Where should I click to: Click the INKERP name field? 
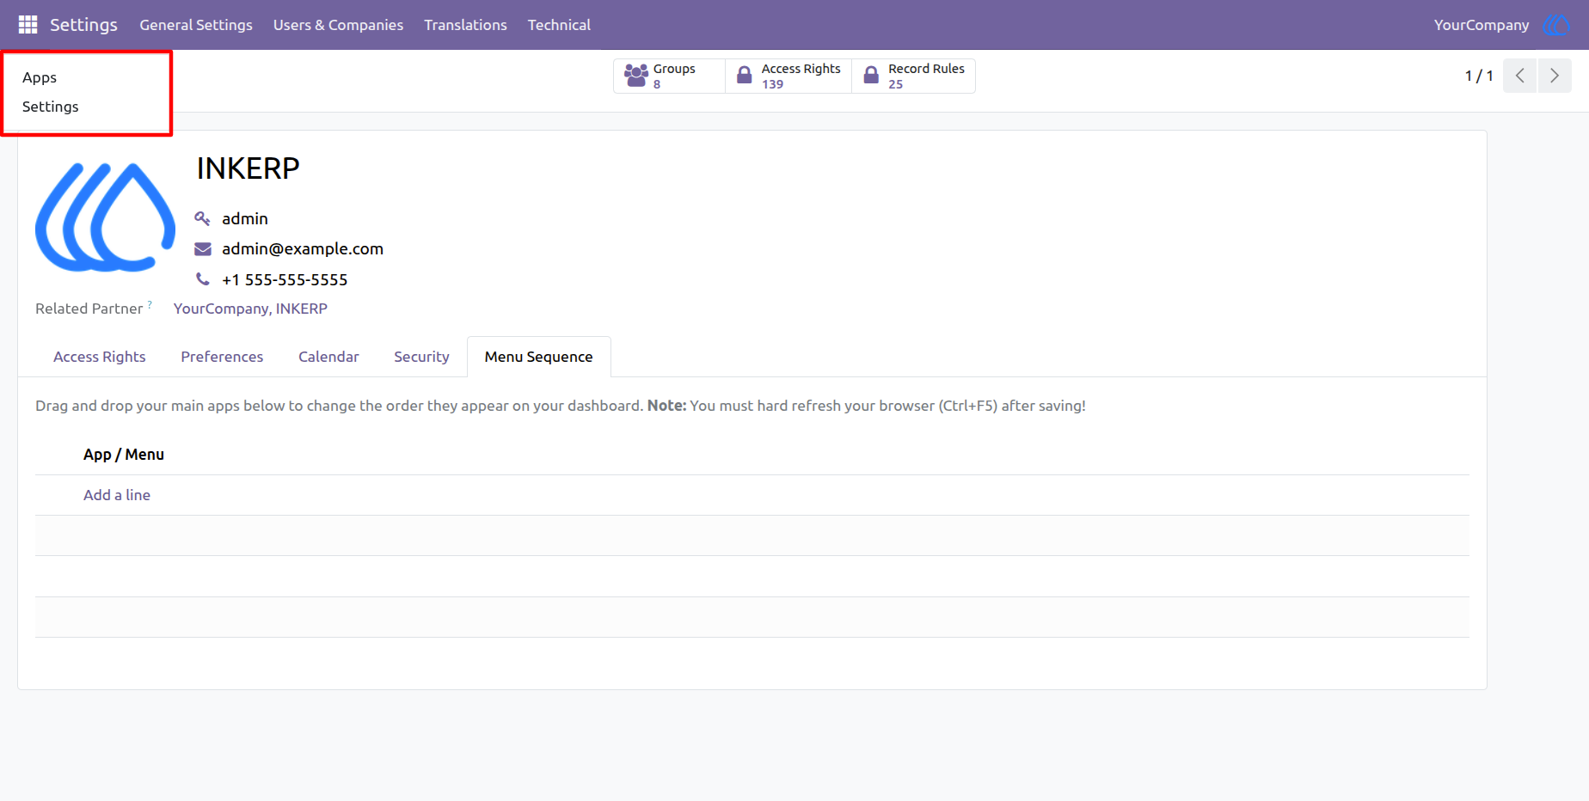click(x=248, y=168)
